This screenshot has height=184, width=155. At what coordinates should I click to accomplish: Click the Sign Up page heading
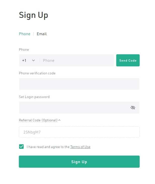coord(33,15)
